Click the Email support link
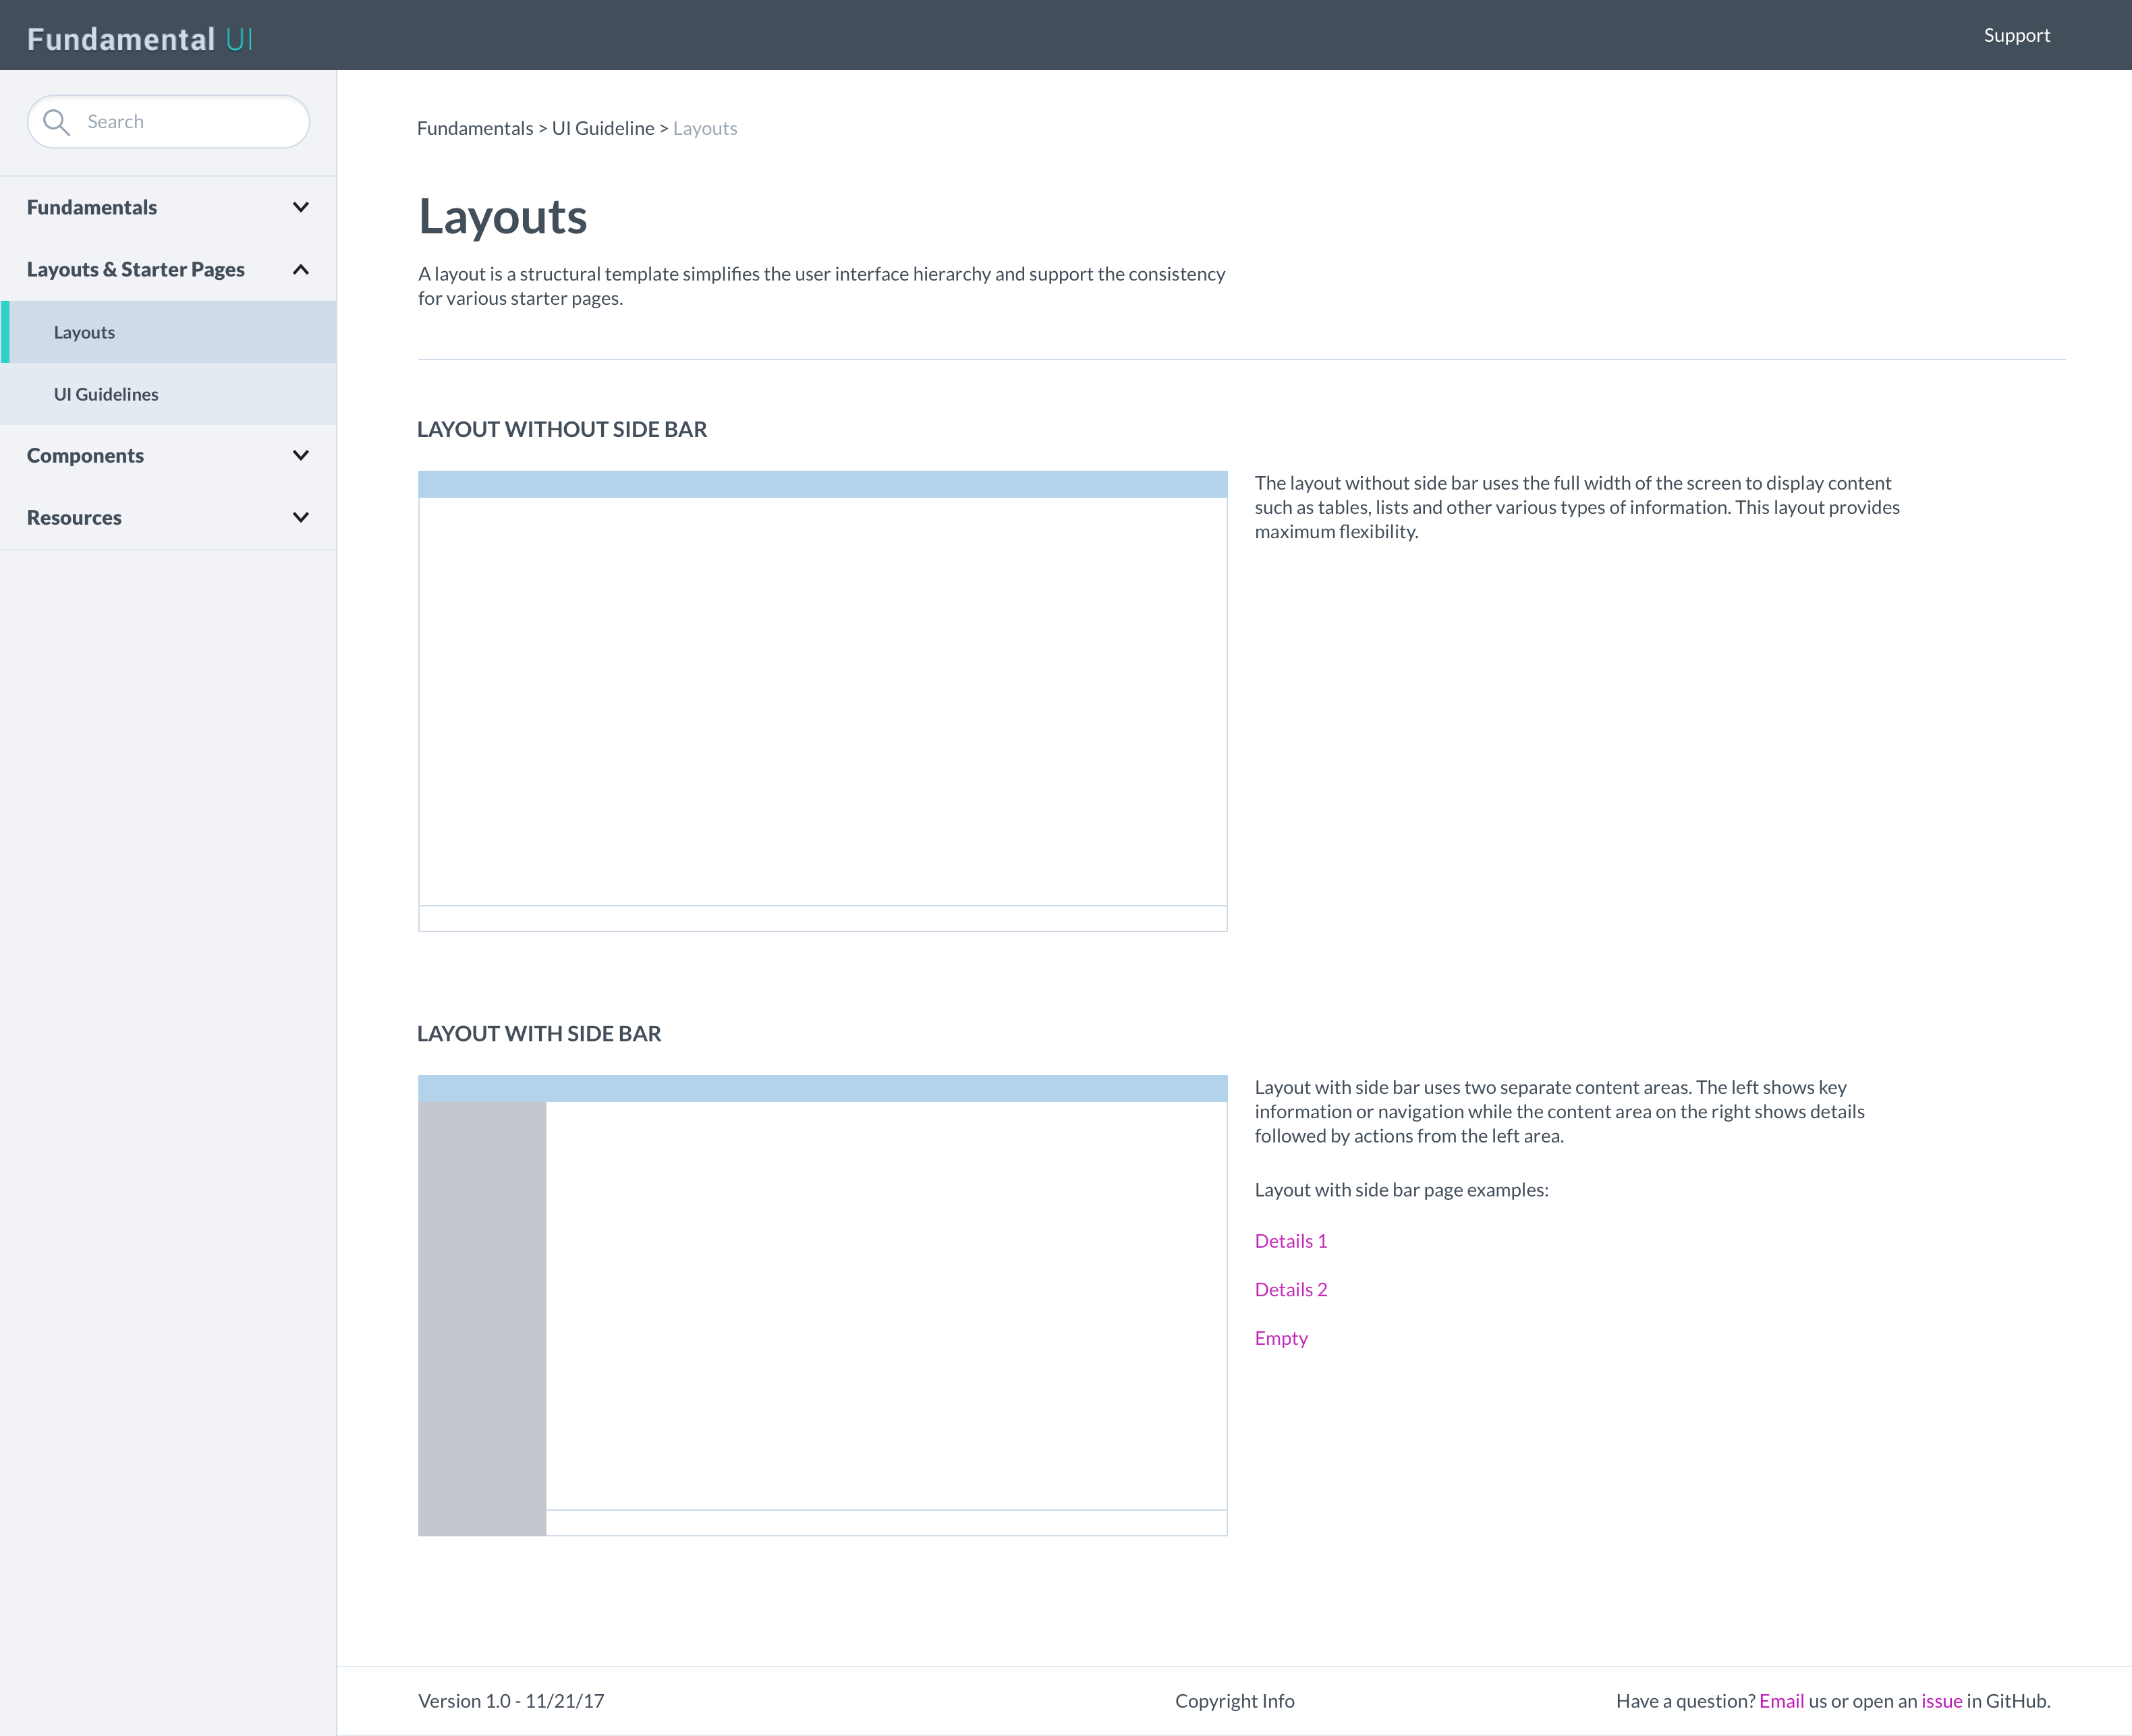 point(1783,1700)
